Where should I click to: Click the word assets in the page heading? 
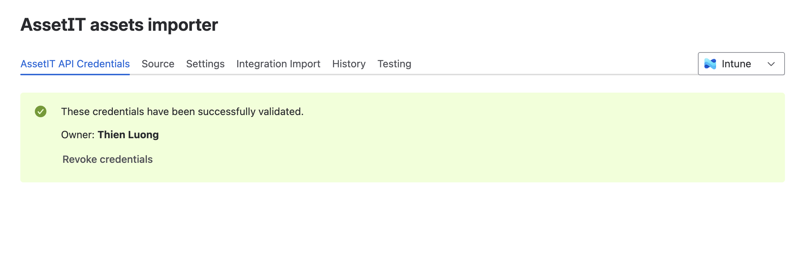coord(117,25)
